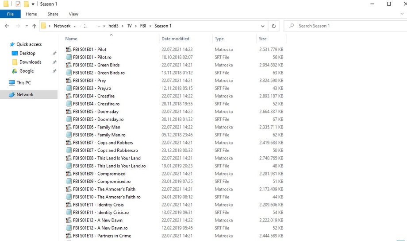The width and height of the screenshot is (407, 241).
Task: Select TV in address breadcrumb
Action: point(129,26)
